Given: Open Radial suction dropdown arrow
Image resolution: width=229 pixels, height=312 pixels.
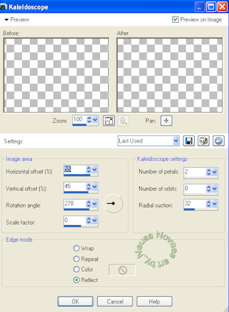Looking at the screenshot, I should tap(215, 204).
